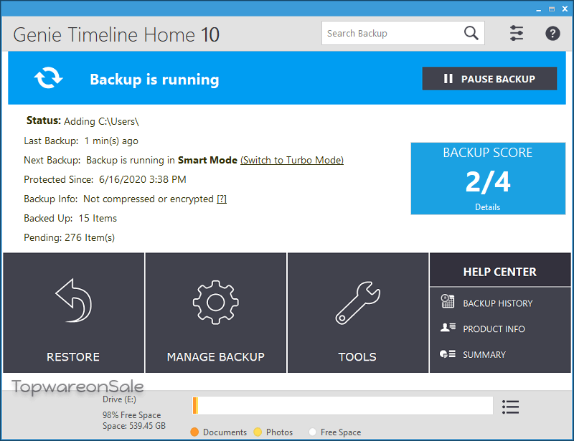
Task: Pause the running backup
Action: point(489,78)
